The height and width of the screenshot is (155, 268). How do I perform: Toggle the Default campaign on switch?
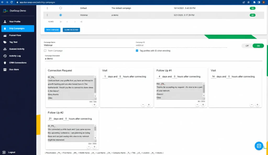(253, 8)
